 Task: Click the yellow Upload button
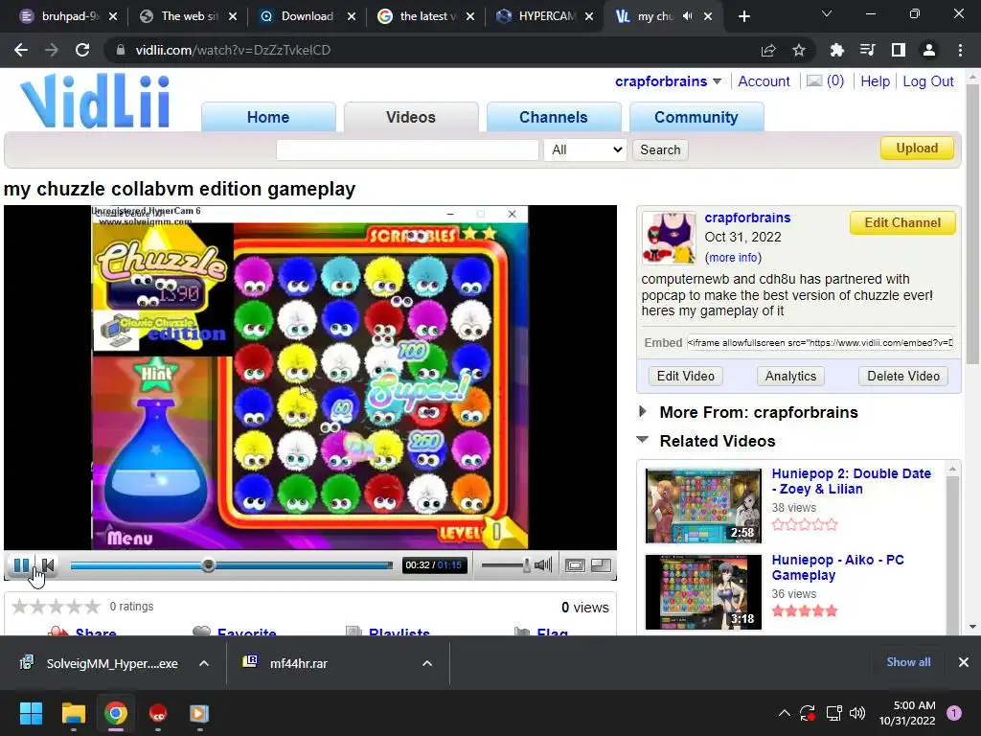[x=917, y=149]
